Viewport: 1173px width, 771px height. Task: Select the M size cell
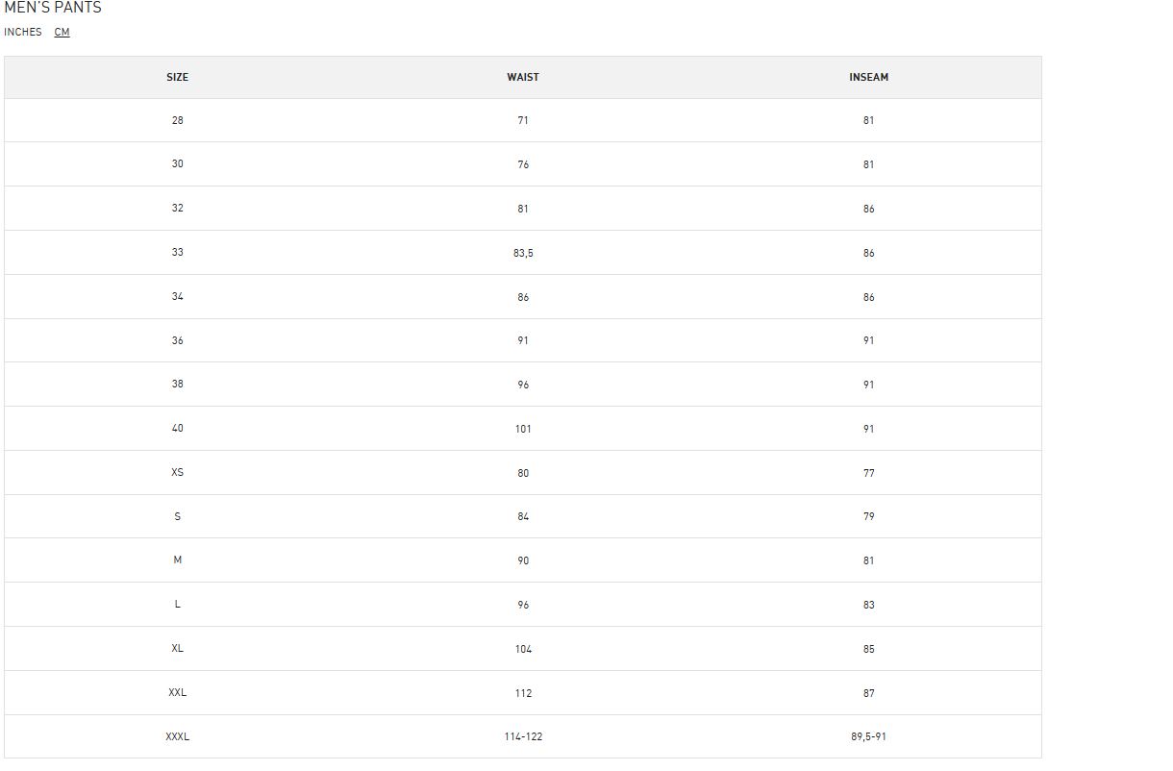tap(178, 560)
